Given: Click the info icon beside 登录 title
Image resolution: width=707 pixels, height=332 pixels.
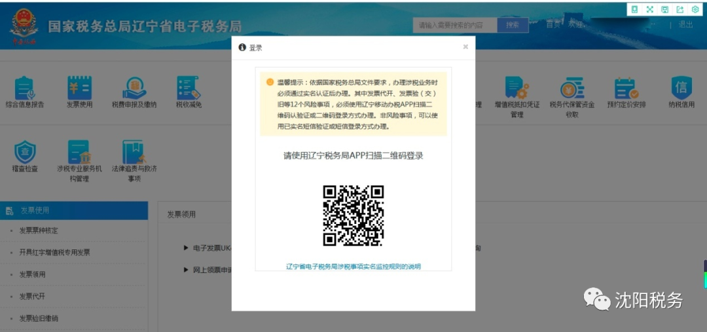Looking at the screenshot, I should click(242, 47).
